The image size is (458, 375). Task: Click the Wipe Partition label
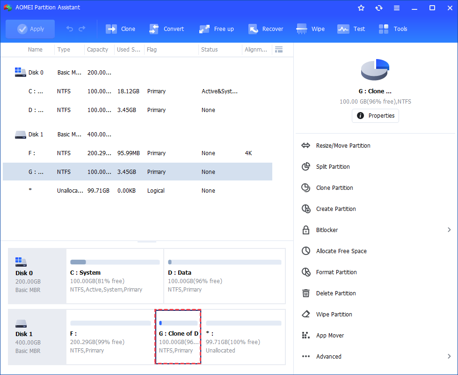pyautogui.click(x=334, y=314)
